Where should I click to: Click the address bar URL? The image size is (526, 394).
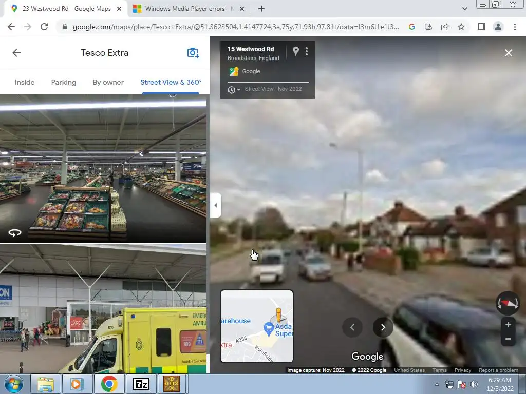tap(235, 27)
